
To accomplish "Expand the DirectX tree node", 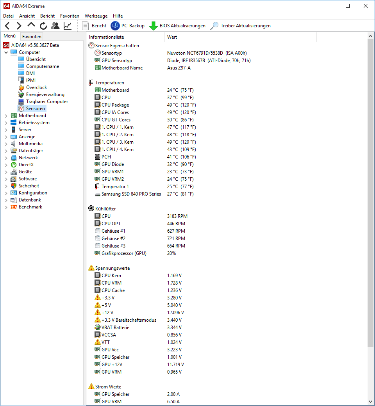I will pyautogui.click(x=6, y=165).
